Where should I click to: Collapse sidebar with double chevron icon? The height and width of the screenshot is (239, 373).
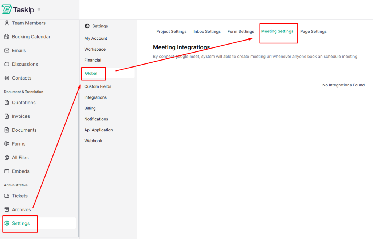[x=39, y=9]
